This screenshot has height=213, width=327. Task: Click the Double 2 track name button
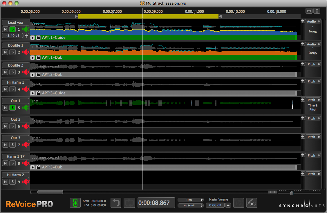16,65
